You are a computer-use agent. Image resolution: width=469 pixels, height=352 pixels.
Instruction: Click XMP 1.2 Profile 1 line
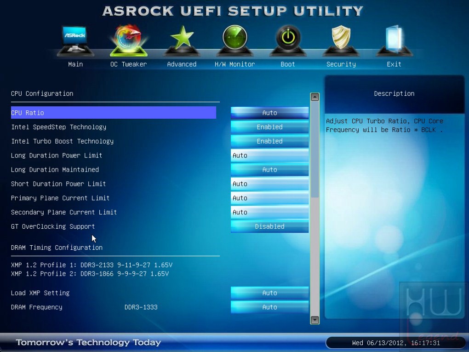coord(92,265)
